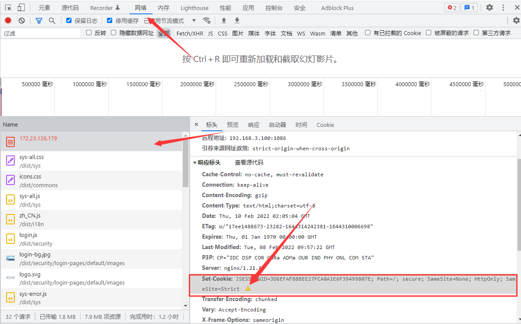Viewport: 521px width, 324px height.
Task: Click the 过滤 filter input field
Action: [41, 33]
